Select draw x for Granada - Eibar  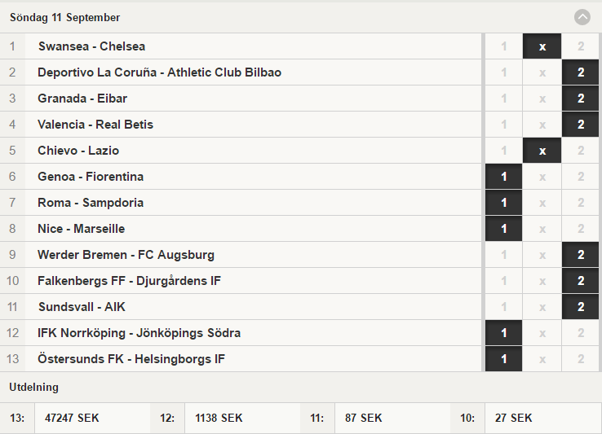tap(542, 99)
